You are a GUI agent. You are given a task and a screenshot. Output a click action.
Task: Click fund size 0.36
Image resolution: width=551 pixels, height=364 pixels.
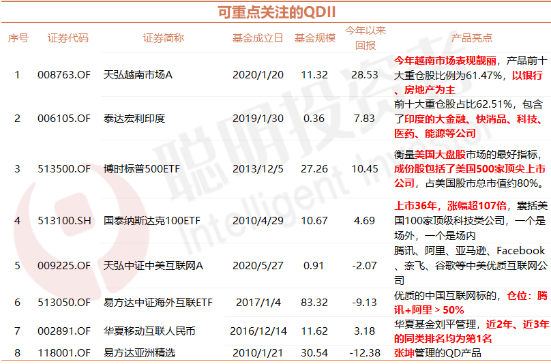[314, 119]
